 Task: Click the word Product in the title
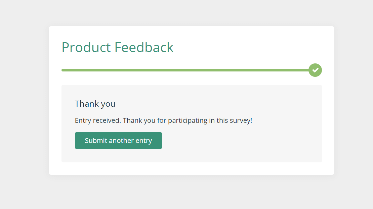pos(86,47)
